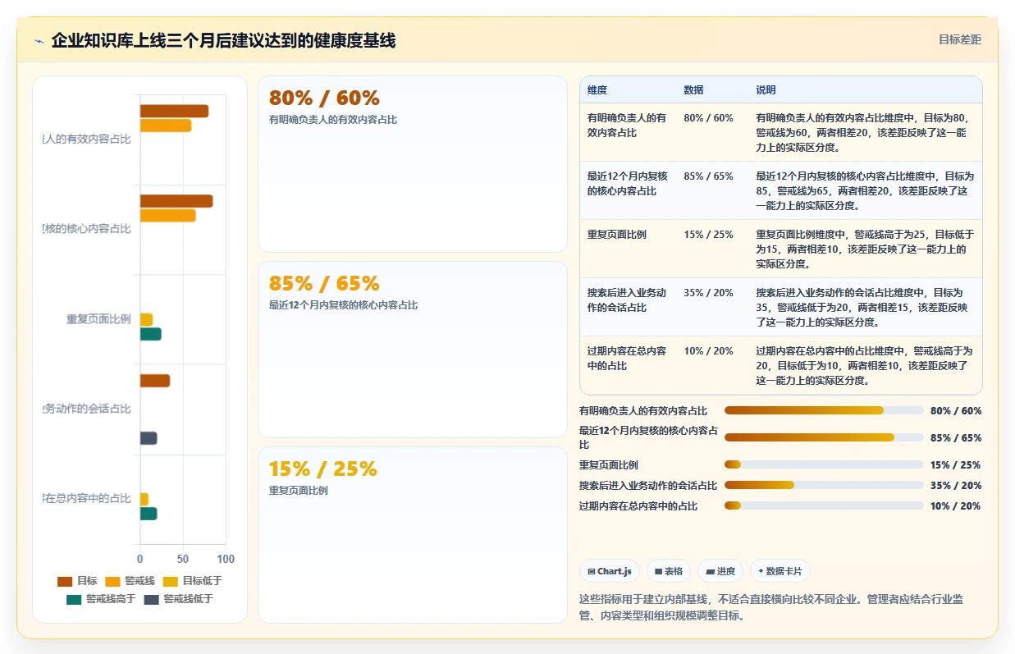Click the lightning icon beside the dashboard title
Screen dimensions: 1015x654
pos(39,41)
